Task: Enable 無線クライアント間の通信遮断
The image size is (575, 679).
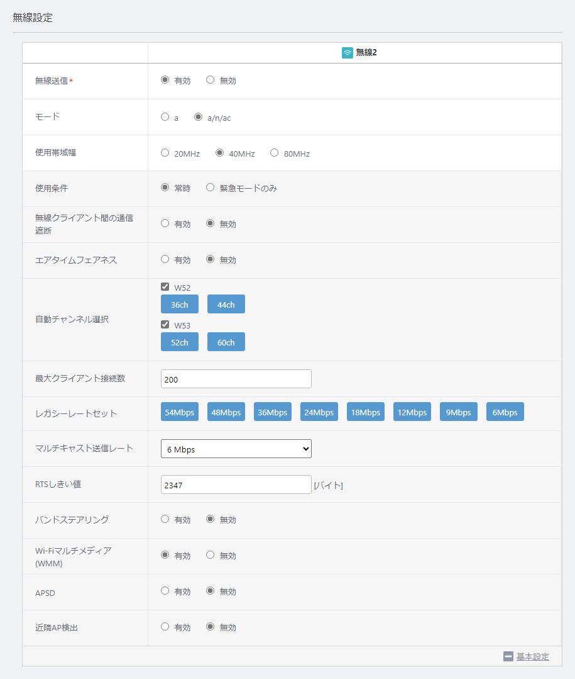Action: pos(165,223)
